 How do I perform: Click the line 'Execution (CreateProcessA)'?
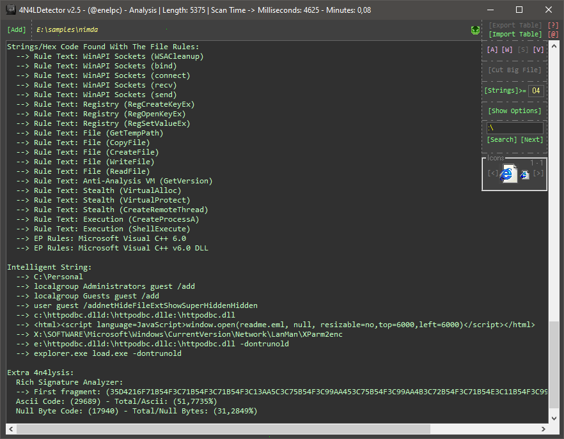(107, 220)
